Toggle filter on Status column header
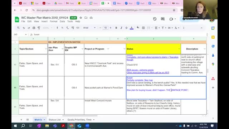229x129 pixels. (179, 49)
